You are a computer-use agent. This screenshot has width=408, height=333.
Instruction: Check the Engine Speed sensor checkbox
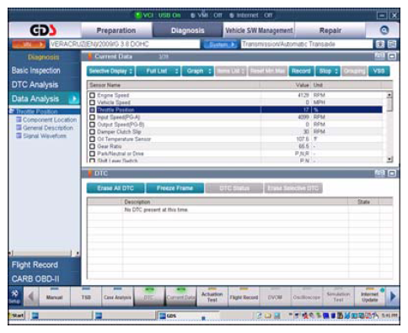(92, 95)
